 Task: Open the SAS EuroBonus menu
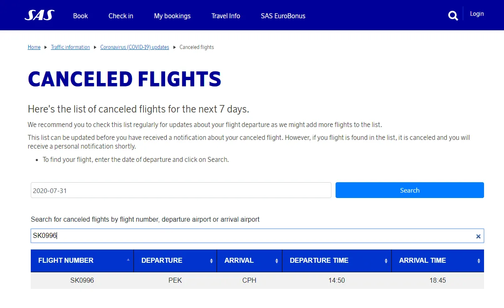(283, 16)
